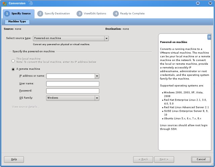Click the step 2 circle icon

pos(40,14)
